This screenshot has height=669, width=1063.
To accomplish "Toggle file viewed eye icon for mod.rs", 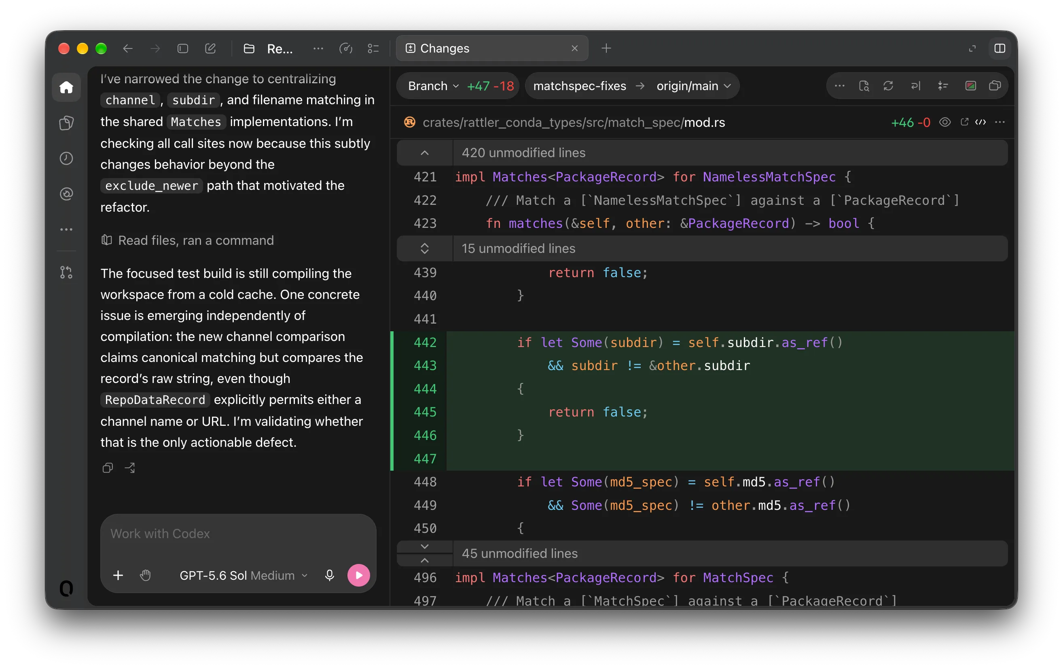I will [945, 122].
